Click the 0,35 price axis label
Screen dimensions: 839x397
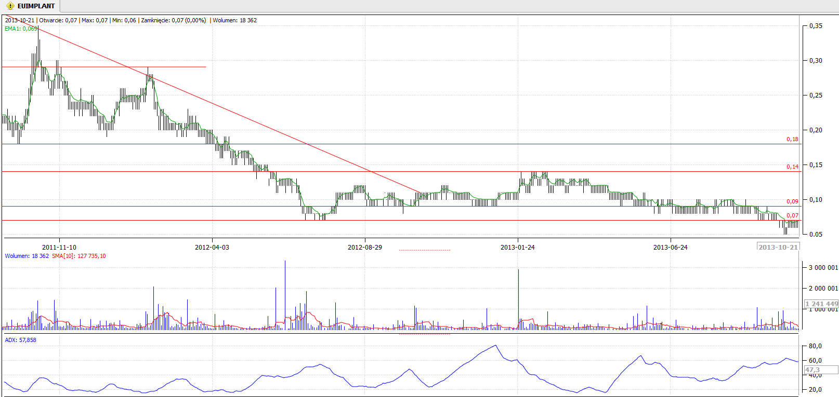click(816, 25)
